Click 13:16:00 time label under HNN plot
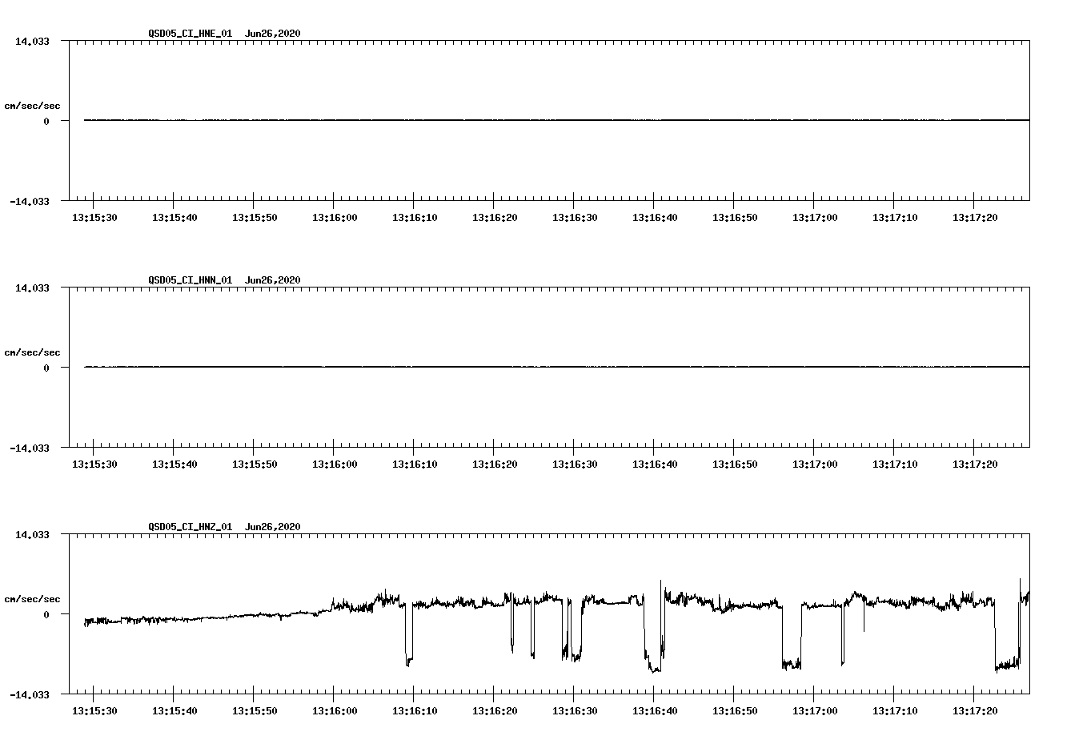 [x=335, y=465]
